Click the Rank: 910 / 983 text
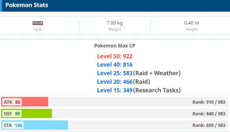 click(x=209, y=102)
